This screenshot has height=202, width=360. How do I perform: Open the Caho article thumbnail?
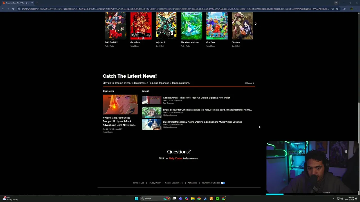(152, 112)
